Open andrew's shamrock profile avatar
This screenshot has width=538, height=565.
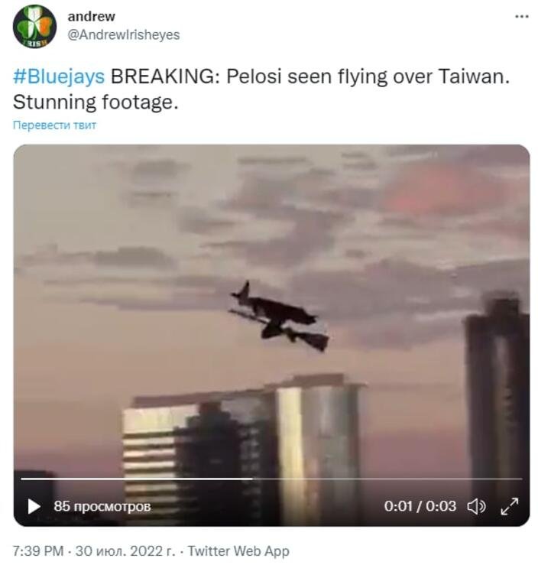tap(34, 26)
